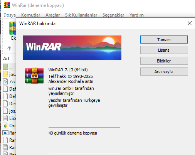The image size is (195, 155).
Task: Select the yellow 'jos' folder icon
Action: [5, 74]
